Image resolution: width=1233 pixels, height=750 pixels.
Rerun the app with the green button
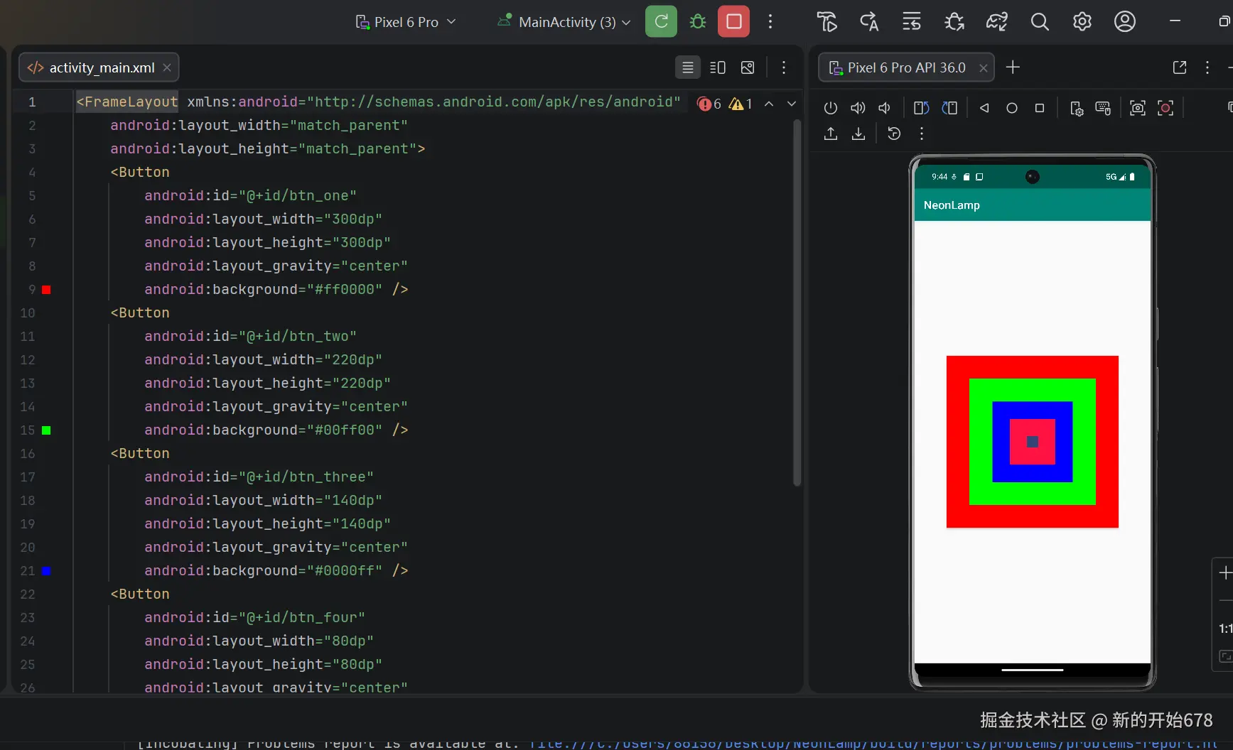pos(661,21)
